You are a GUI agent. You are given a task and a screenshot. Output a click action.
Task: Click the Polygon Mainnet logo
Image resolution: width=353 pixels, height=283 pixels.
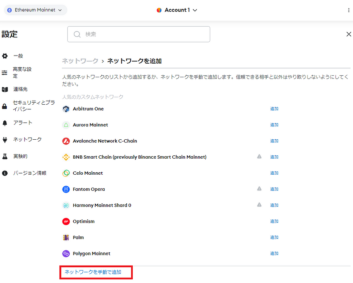[x=66, y=254]
